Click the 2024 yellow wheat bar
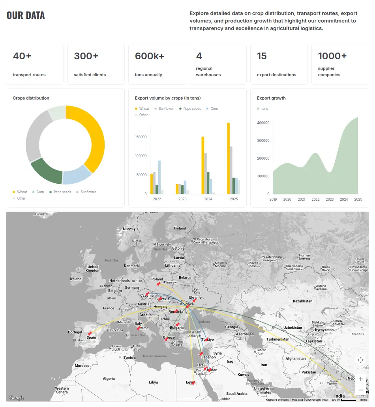 coord(203,165)
